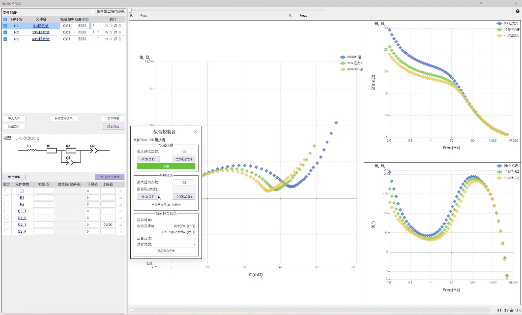Click the red delete icon in first file row

click(x=120, y=26)
